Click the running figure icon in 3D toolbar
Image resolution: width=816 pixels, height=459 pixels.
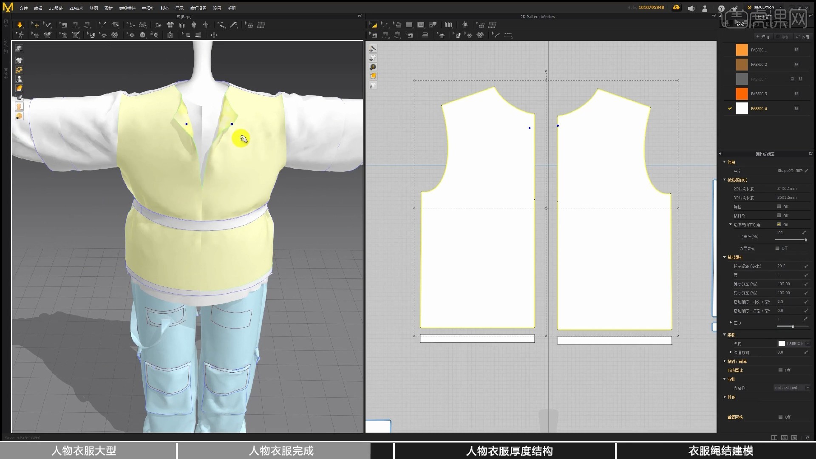click(20, 35)
